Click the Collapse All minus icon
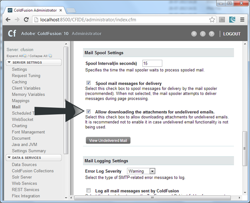Image resolution: width=250 pixels, height=203 pixels. [x=50, y=56]
